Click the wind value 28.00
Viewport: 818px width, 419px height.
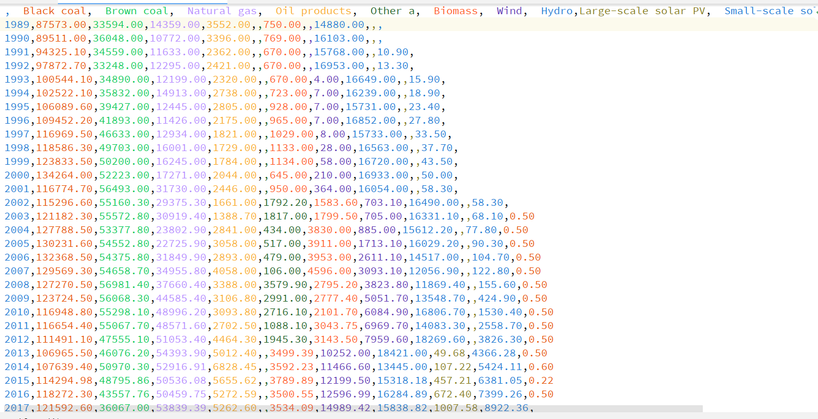(336, 148)
